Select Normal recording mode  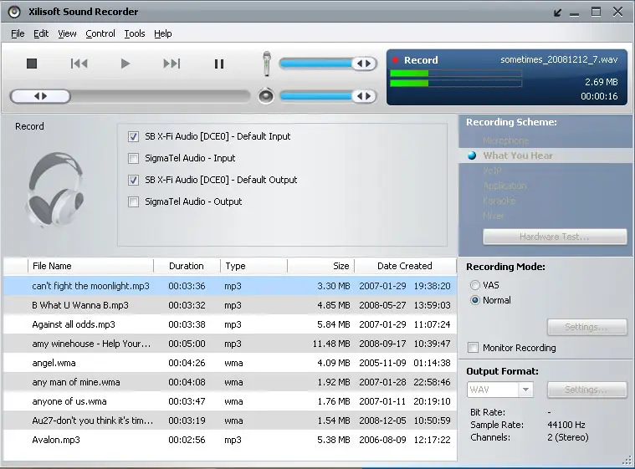point(475,300)
